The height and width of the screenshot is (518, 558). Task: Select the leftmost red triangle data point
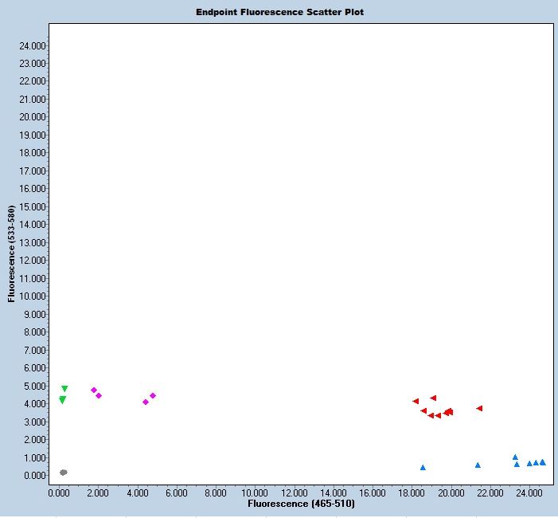pyautogui.click(x=416, y=401)
